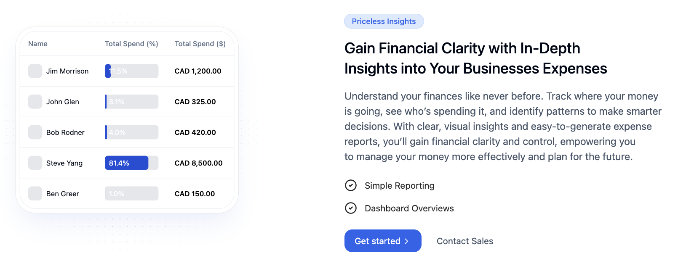Click the Priceless Insights badge

point(384,21)
